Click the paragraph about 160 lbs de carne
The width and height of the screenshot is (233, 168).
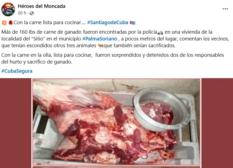pos(115,39)
